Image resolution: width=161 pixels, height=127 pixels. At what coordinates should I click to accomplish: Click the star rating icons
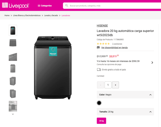[x=103, y=44]
